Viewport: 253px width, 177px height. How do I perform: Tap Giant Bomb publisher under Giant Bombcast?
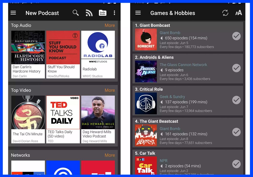tap(170, 33)
